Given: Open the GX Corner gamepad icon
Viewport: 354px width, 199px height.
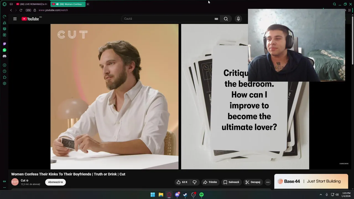Looking at the screenshot, I should [x=11, y=4].
